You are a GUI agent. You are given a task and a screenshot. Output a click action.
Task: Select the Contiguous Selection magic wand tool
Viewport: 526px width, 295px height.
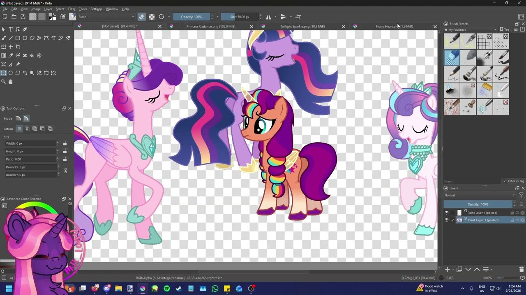(x=32, y=73)
